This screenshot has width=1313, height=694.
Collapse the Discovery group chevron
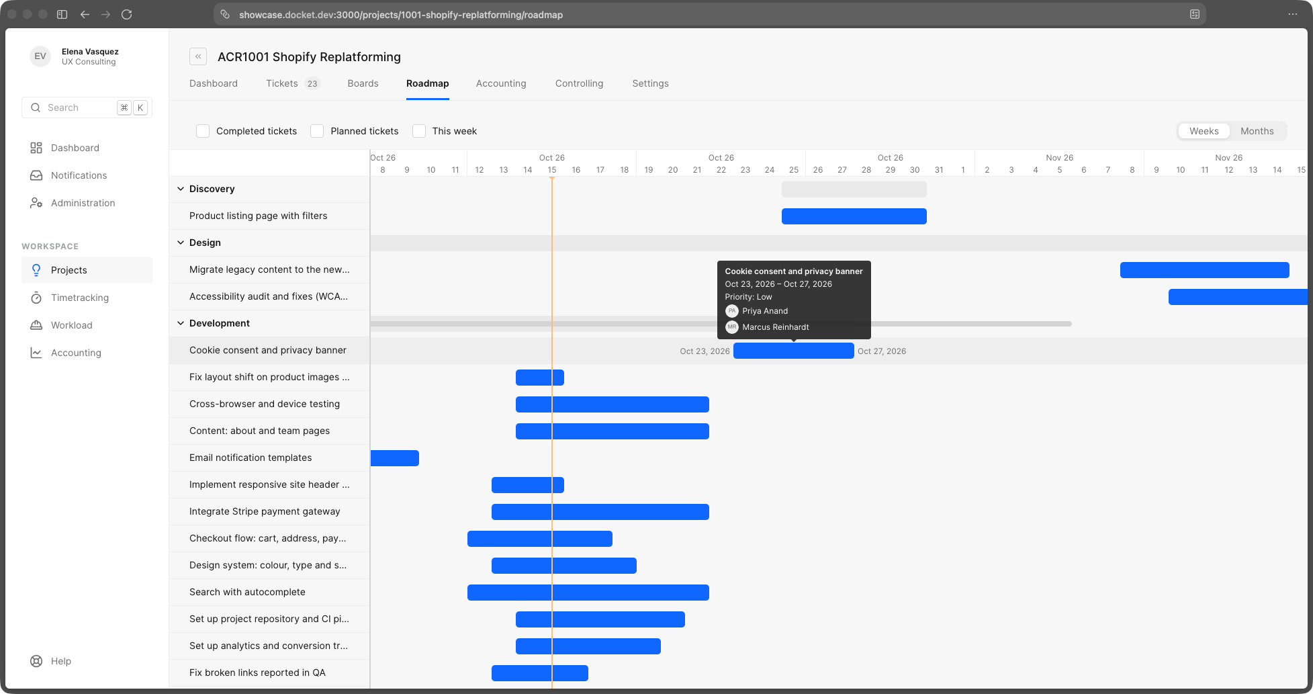click(181, 189)
